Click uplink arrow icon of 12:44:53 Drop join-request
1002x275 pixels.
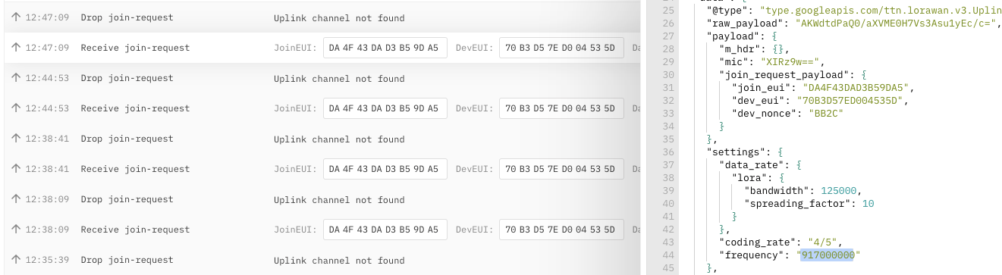(x=16, y=78)
